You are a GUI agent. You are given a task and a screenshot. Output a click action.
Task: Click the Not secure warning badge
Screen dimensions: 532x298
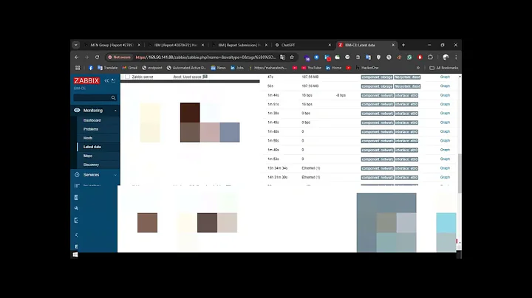(119, 58)
